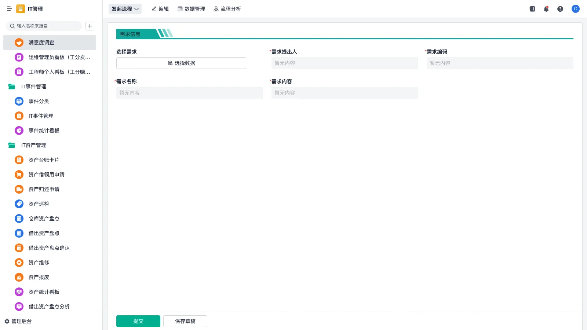The image size is (587, 330).
Task: Click the sidebar search input field
Action: coord(44,26)
